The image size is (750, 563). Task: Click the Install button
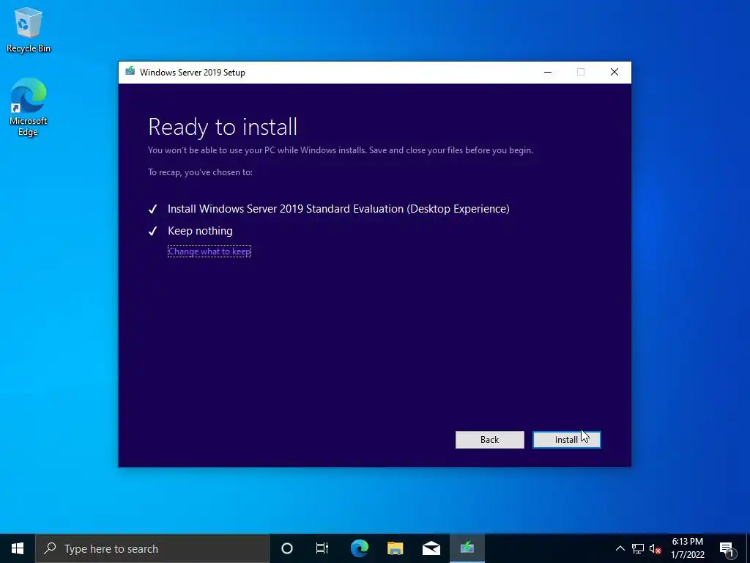pyautogui.click(x=566, y=440)
